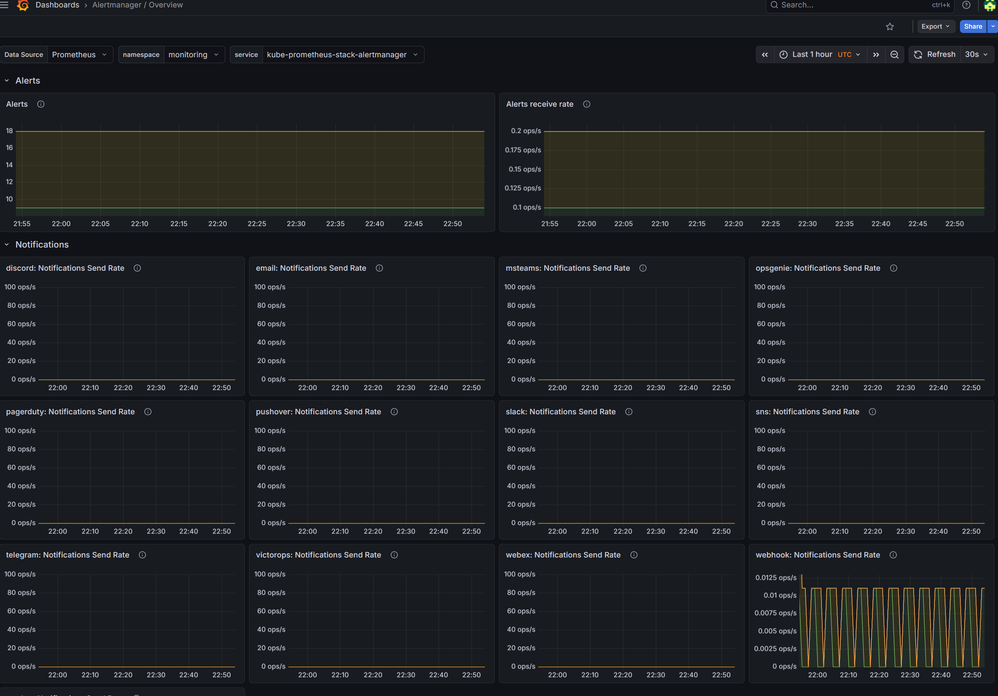998x696 pixels.
Task: Open email: Notifications Send Rate title
Action: 311,268
